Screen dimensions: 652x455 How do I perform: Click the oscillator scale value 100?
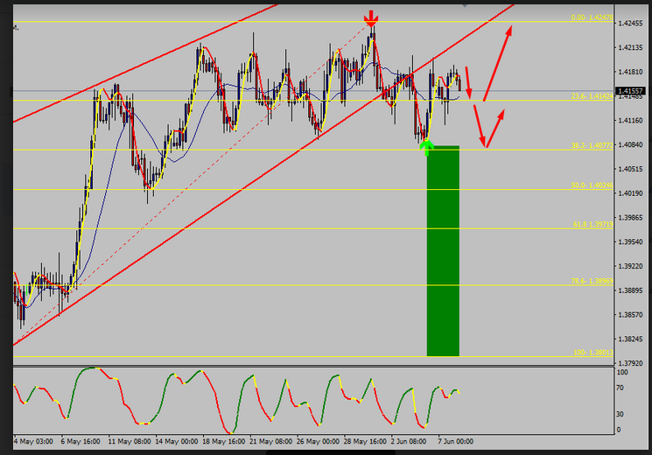pyautogui.click(x=623, y=373)
